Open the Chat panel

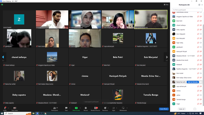coord(66,109)
